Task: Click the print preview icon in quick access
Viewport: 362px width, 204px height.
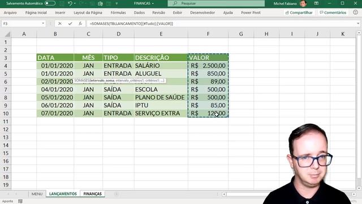Action: [100, 3]
